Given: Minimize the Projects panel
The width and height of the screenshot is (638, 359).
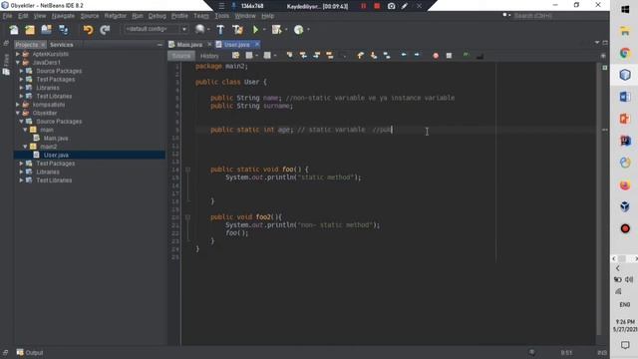Looking at the screenshot, I should click(x=159, y=45).
